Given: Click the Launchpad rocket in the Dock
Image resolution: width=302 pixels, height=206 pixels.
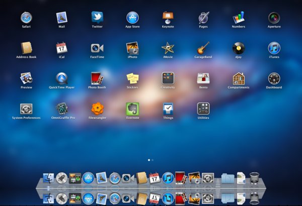Looking at the screenshot, I should [x=61, y=178].
